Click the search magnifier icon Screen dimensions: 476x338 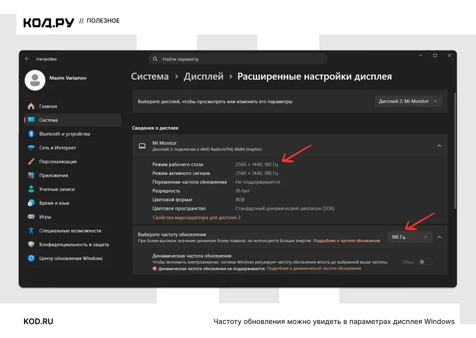[x=155, y=59]
